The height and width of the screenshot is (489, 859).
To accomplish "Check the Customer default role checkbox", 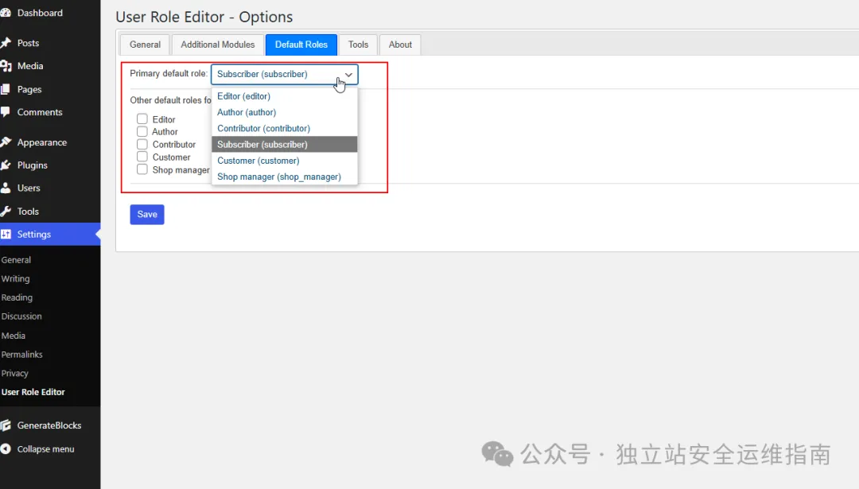I will pos(142,157).
